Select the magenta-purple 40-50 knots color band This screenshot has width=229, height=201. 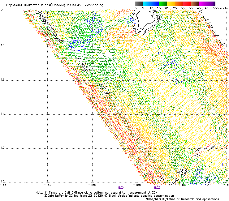[x=207, y=4]
